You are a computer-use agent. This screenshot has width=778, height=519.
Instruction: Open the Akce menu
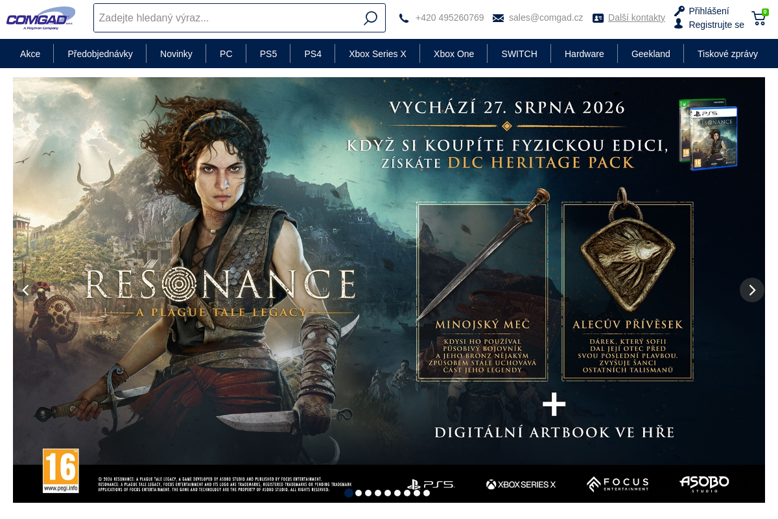(30, 54)
